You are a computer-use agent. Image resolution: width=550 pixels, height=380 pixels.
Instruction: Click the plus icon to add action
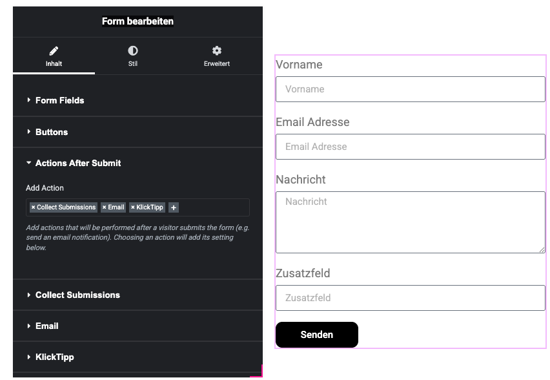[174, 207]
